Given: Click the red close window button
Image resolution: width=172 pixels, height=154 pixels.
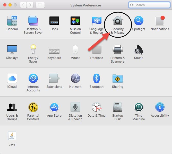Looking at the screenshot, I should [x=5, y=5].
